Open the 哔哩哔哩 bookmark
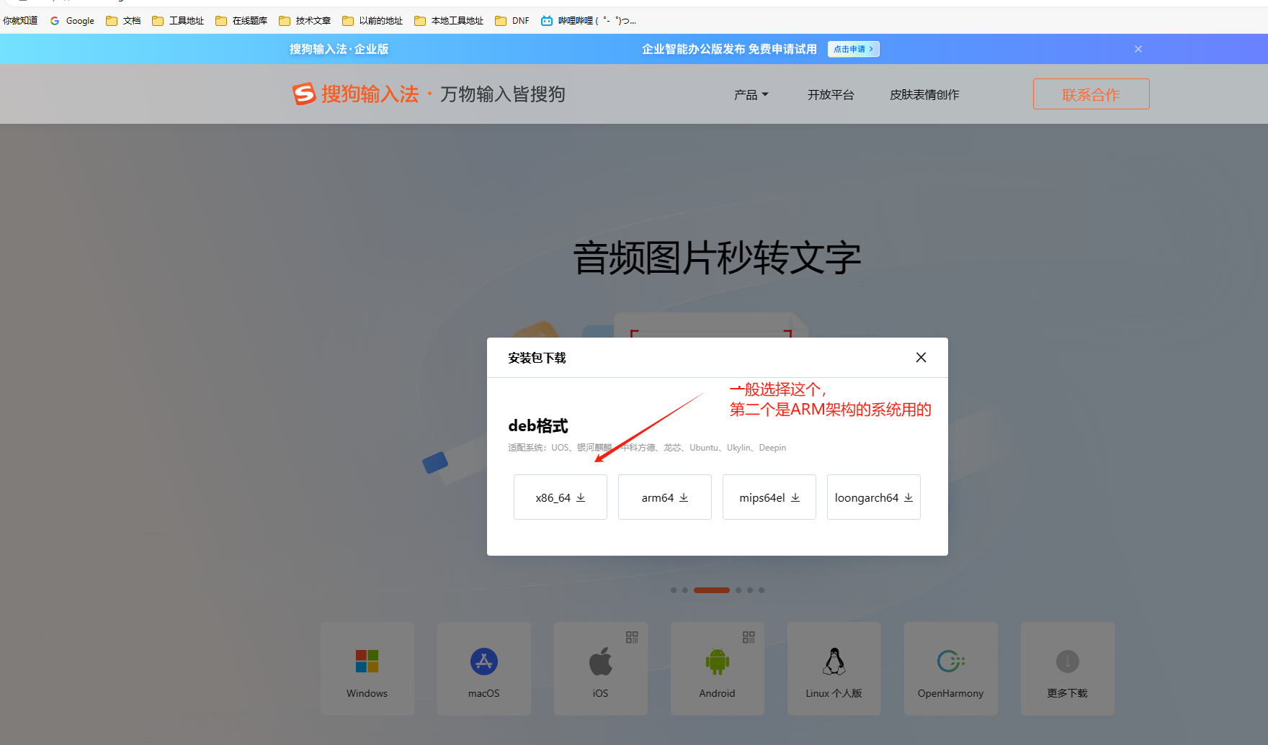 pos(589,21)
